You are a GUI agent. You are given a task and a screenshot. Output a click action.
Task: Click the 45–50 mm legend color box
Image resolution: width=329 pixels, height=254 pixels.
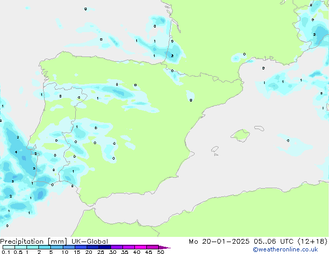point(153,247)
